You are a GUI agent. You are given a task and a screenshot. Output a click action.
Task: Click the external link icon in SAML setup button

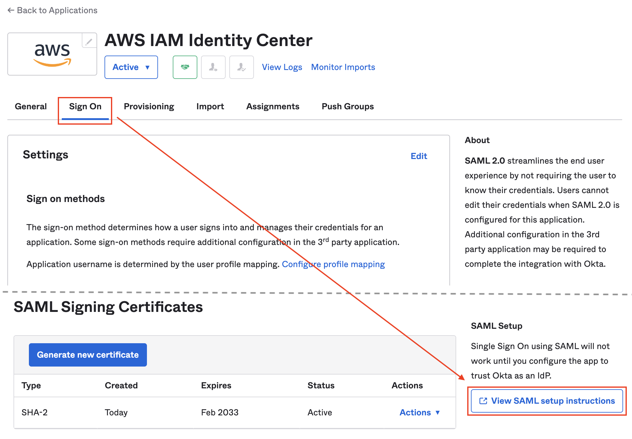[483, 401]
